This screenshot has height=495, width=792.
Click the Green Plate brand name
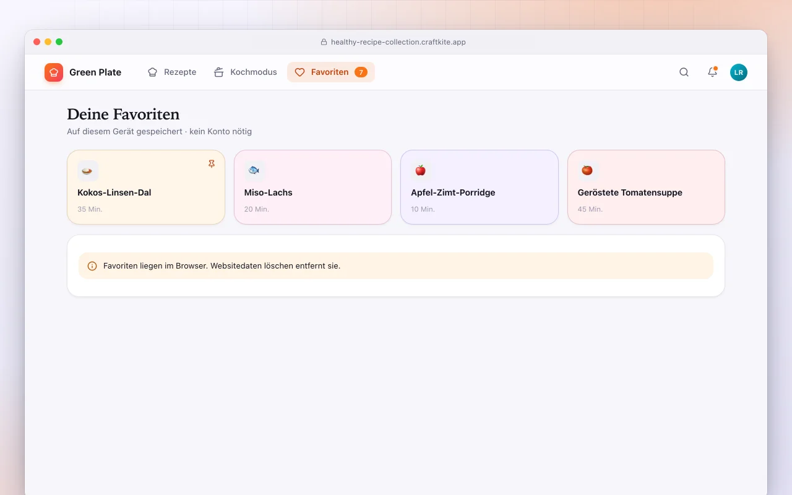[95, 72]
